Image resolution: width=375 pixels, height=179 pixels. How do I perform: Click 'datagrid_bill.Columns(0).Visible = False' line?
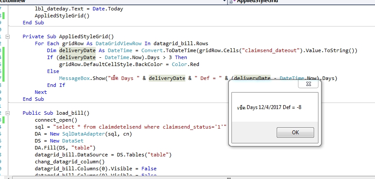point(95,169)
